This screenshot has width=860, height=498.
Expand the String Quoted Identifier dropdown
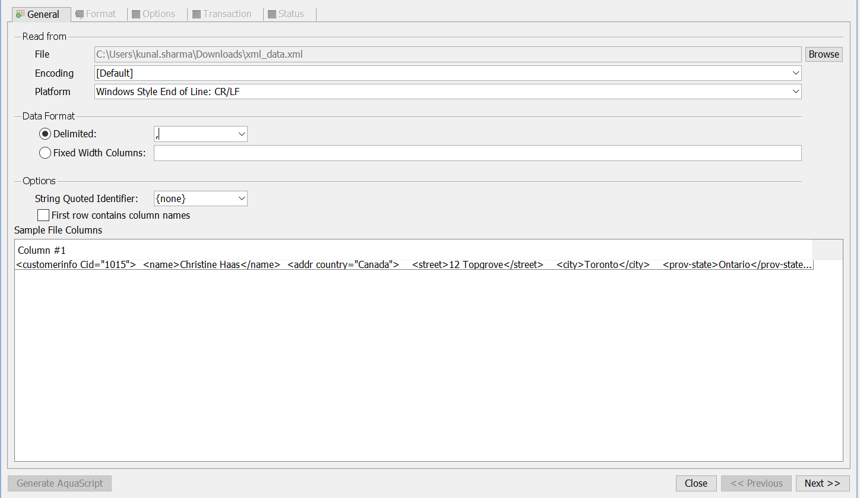click(241, 198)
